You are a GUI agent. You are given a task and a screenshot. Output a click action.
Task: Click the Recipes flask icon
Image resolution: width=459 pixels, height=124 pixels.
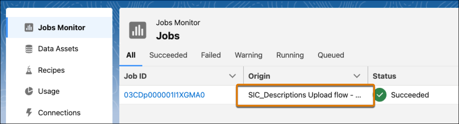pyautogui.click(x=29, y=70)
